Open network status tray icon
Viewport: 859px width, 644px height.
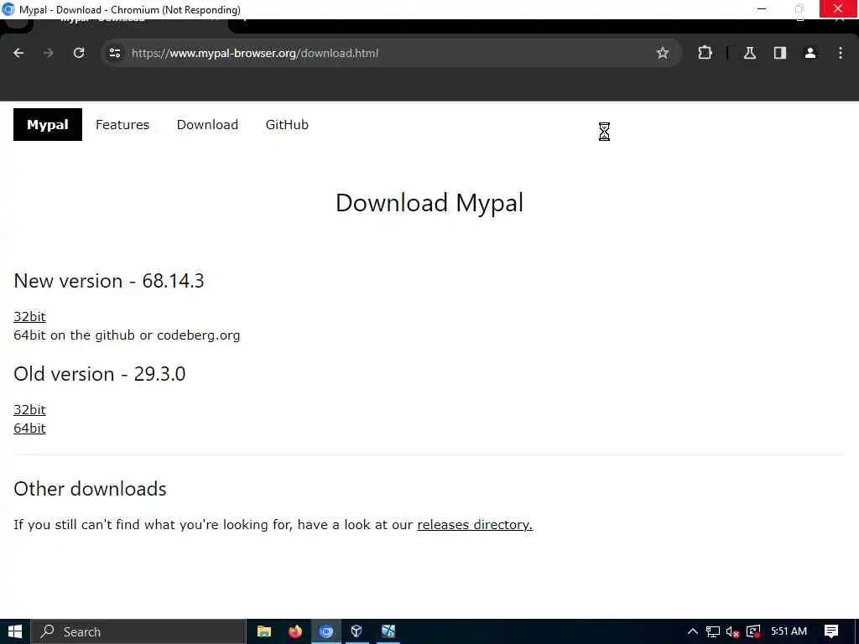point(713,632)
